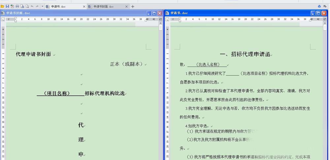Click the text 招标代理机构比选 in cover
This screenshot has height=160, width=330.
tap(105, 93)
